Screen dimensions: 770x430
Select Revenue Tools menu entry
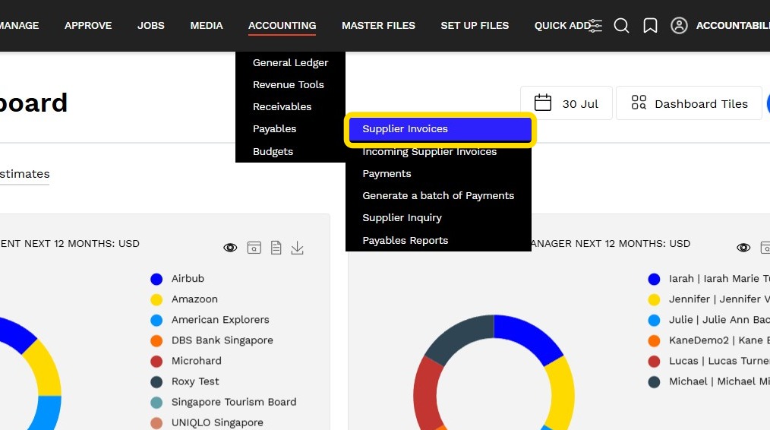[290, 84]
